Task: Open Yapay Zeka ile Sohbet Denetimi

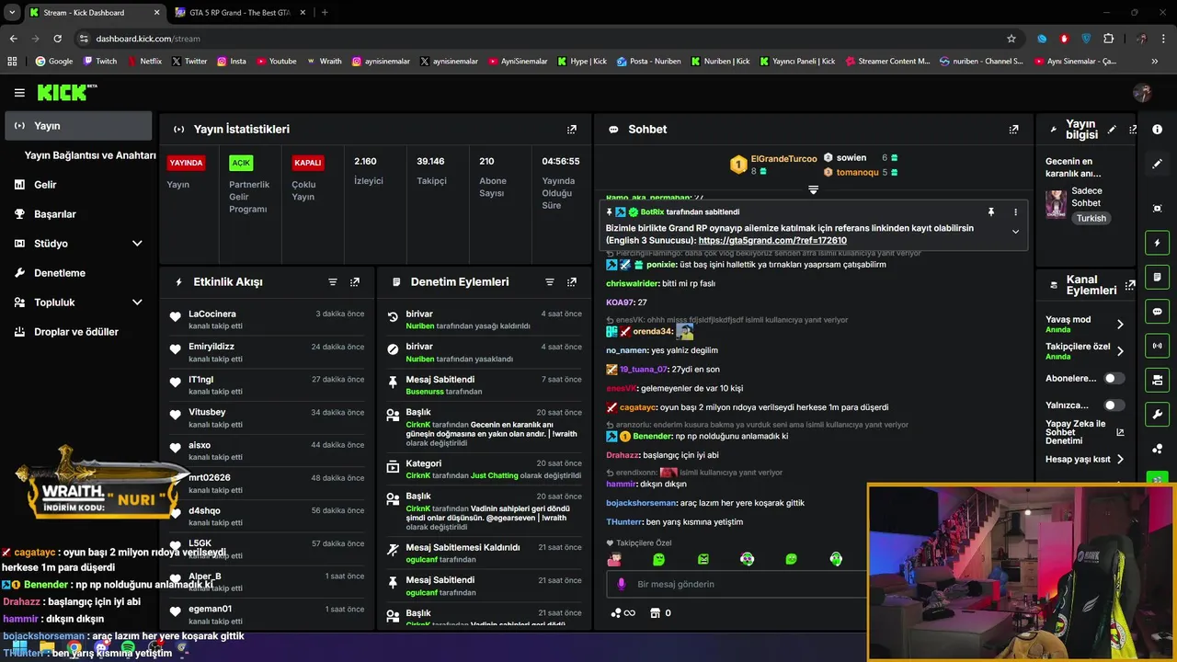Action: pyautogui.click(x=1085, y=431)
